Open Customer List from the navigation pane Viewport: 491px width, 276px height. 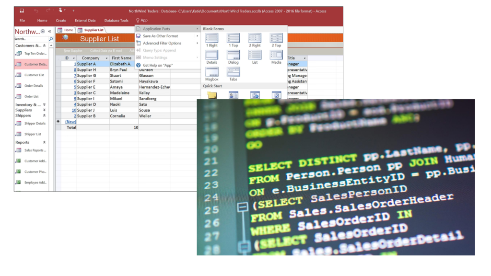(31, 75)
